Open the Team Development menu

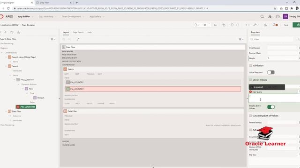click(x=71, y=17)
